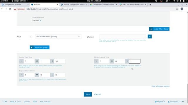Viewport: 188px width, 105px height.
Task: Open the Slack footer link
Action: (x=35, y=102)
